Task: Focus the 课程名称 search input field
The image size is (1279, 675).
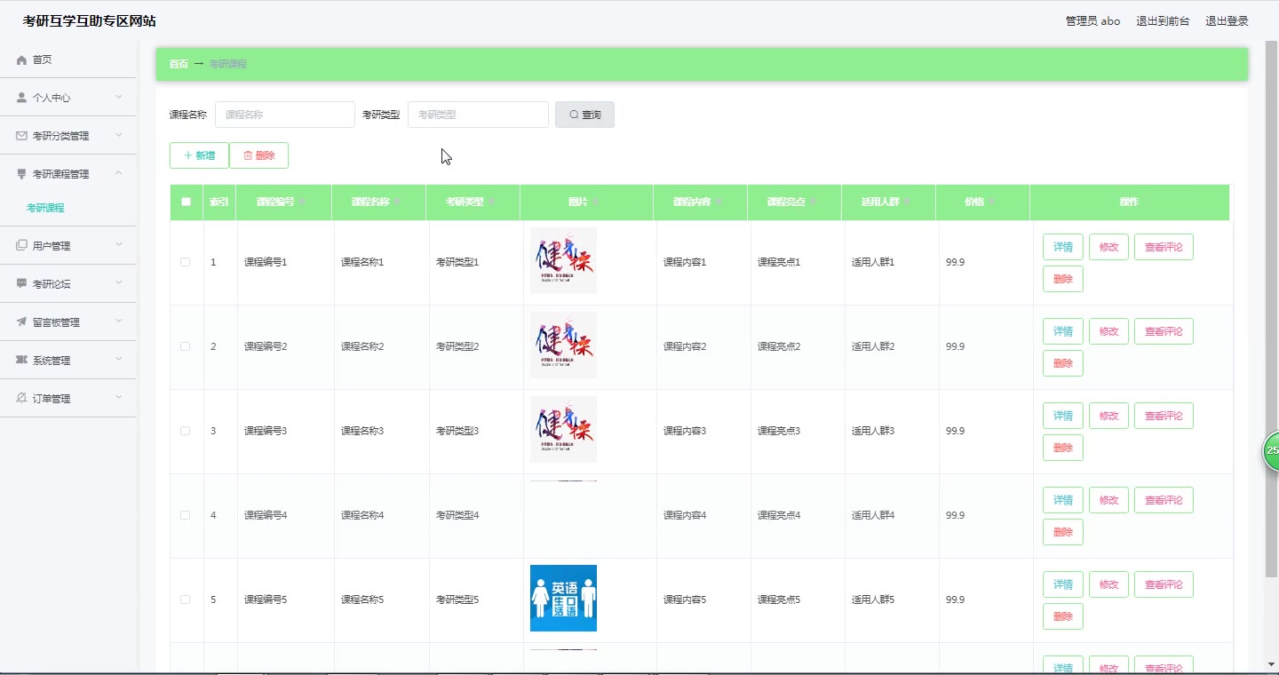Action: [x=285, y=115]
